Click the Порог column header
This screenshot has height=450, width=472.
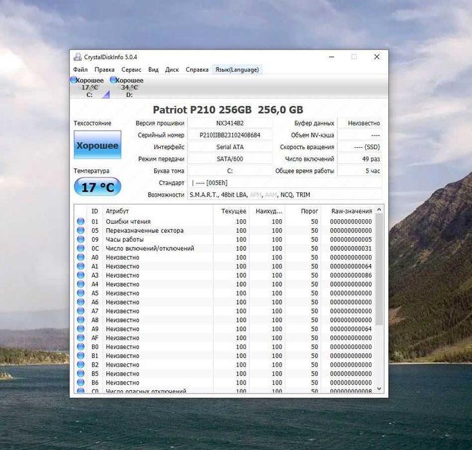(x=303, y=211)
